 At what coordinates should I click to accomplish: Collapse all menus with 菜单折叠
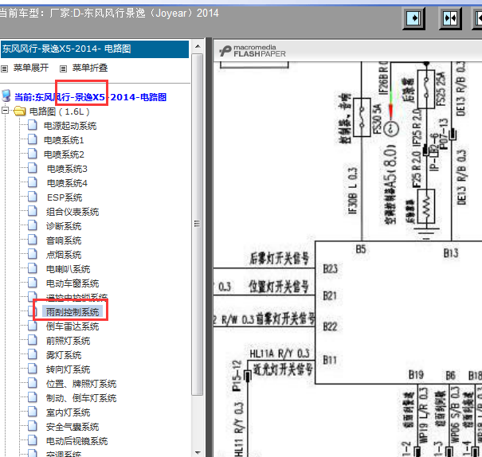coord(90,68)
